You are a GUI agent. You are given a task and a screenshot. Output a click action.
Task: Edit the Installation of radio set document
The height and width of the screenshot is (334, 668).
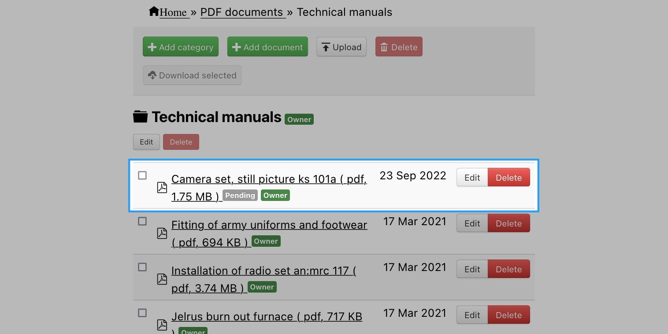(472, 269)
